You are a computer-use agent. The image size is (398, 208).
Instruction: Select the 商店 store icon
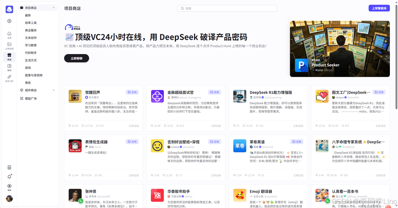tap(9, 57)
